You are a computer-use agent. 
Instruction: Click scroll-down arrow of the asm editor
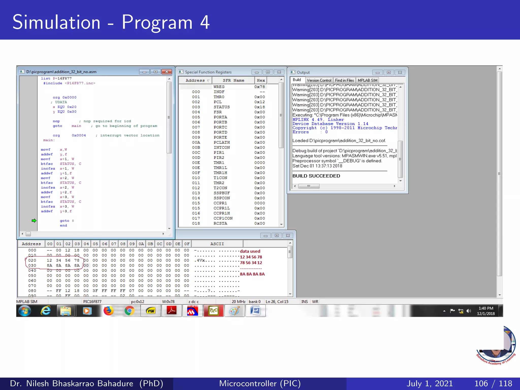[169, 229]
